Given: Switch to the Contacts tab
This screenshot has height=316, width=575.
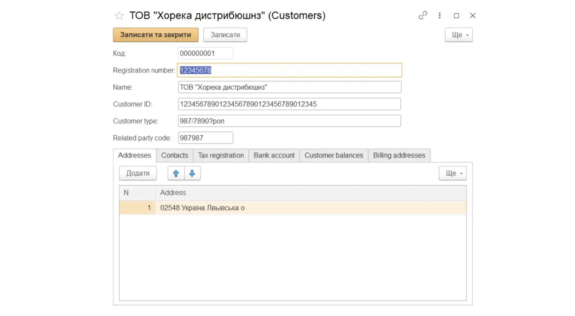Looking at the screenshot, I should pos(175,155).
